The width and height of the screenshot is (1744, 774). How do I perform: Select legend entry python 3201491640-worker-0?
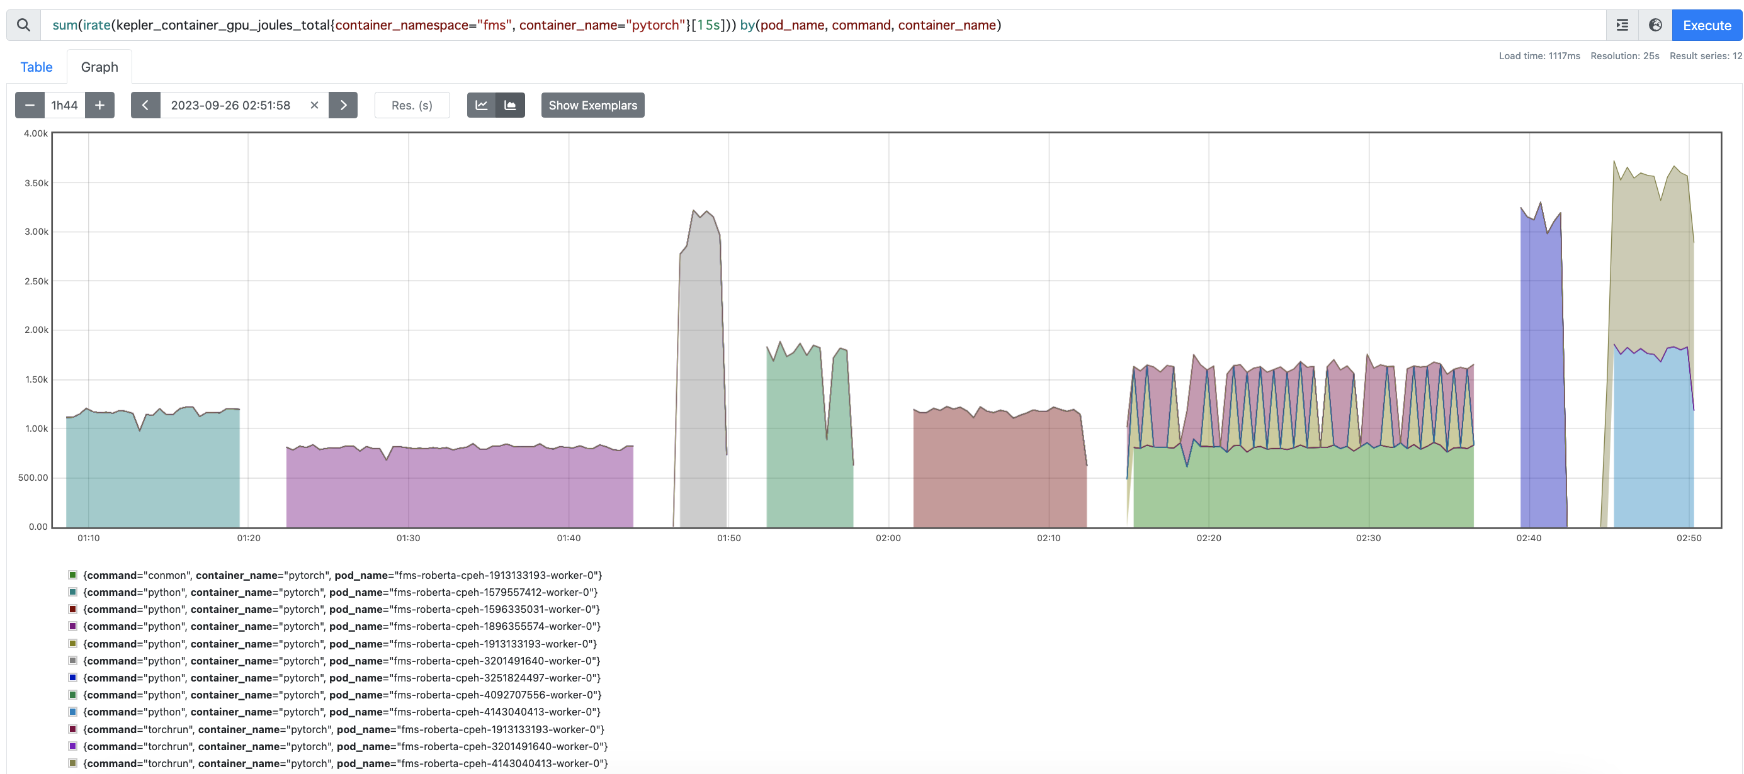(x=342, y=661)
